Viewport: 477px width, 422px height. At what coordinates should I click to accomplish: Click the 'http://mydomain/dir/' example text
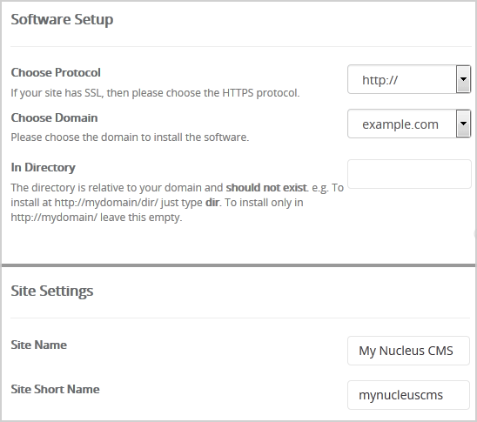[x=106, y=203]
